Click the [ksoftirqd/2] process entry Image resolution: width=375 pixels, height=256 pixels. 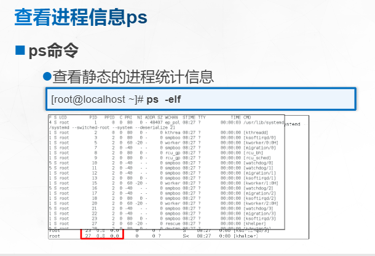point(259,198)
